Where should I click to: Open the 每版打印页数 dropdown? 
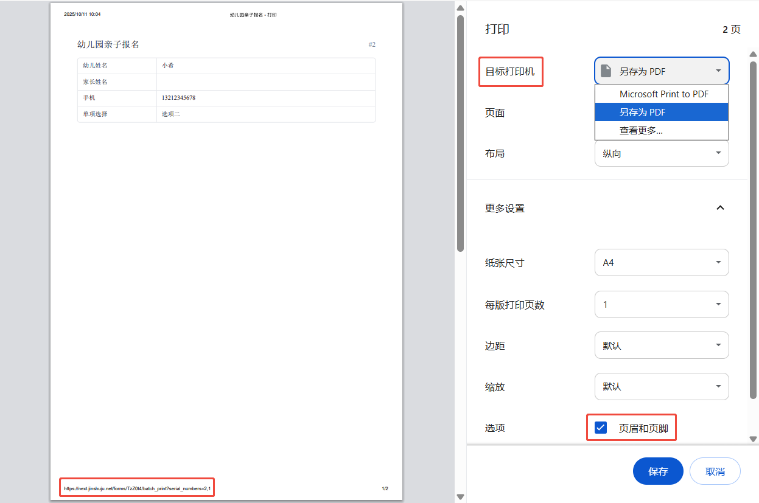(661, 304)
